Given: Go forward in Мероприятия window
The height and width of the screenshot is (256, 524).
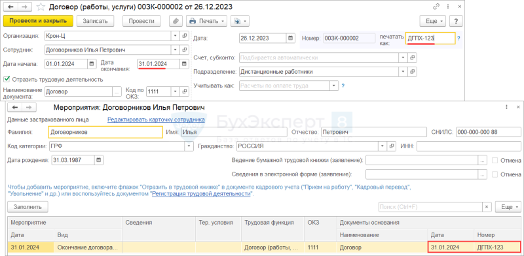Looking at the screenshot, I should click(28, 107).
